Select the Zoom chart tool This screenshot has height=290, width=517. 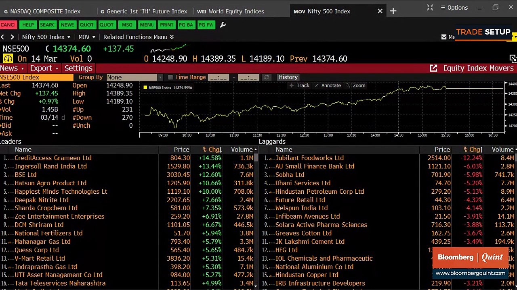pos(355,85)
